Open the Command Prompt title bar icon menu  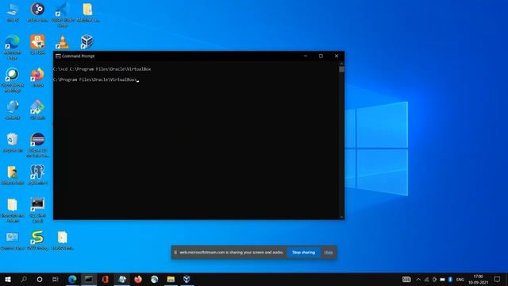coord(58,56)
